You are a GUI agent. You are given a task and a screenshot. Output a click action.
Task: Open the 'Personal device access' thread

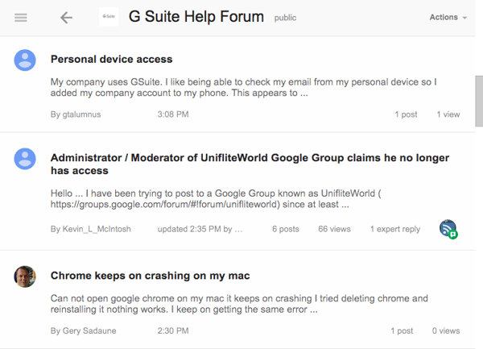click(x=112, y=59)
